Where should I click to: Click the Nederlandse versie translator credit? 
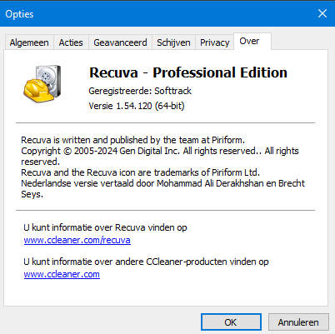163,188
